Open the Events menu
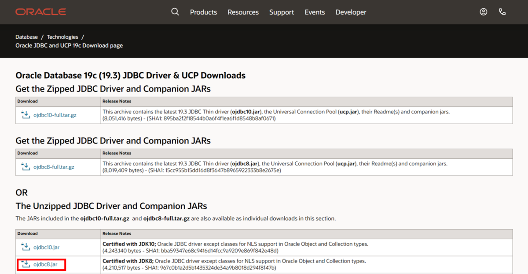The image size is (528, 274). click(x=315, y=12)
